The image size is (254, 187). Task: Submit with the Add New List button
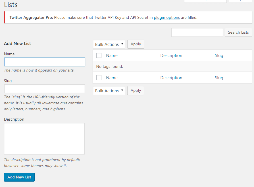19,177
